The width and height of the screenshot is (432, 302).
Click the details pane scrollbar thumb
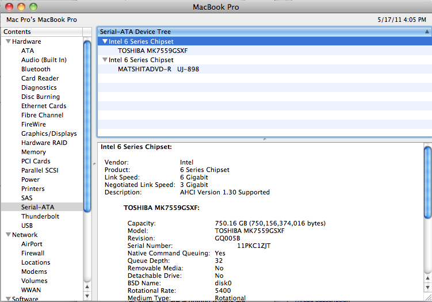pos(427,182)
